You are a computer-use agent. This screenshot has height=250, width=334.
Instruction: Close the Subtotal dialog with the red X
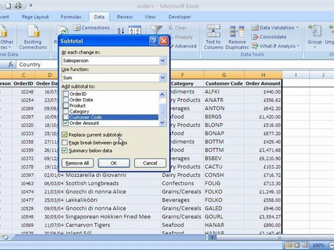pyautogui.click(x=164, y=41)
